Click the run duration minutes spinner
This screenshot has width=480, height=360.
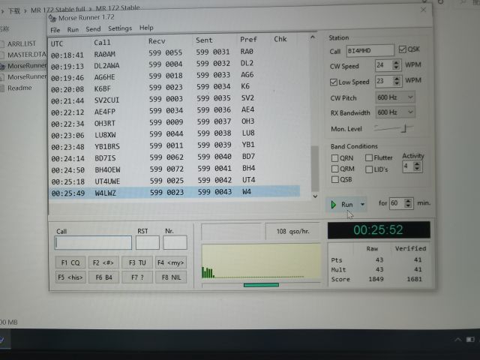click(x=408, y=203)
